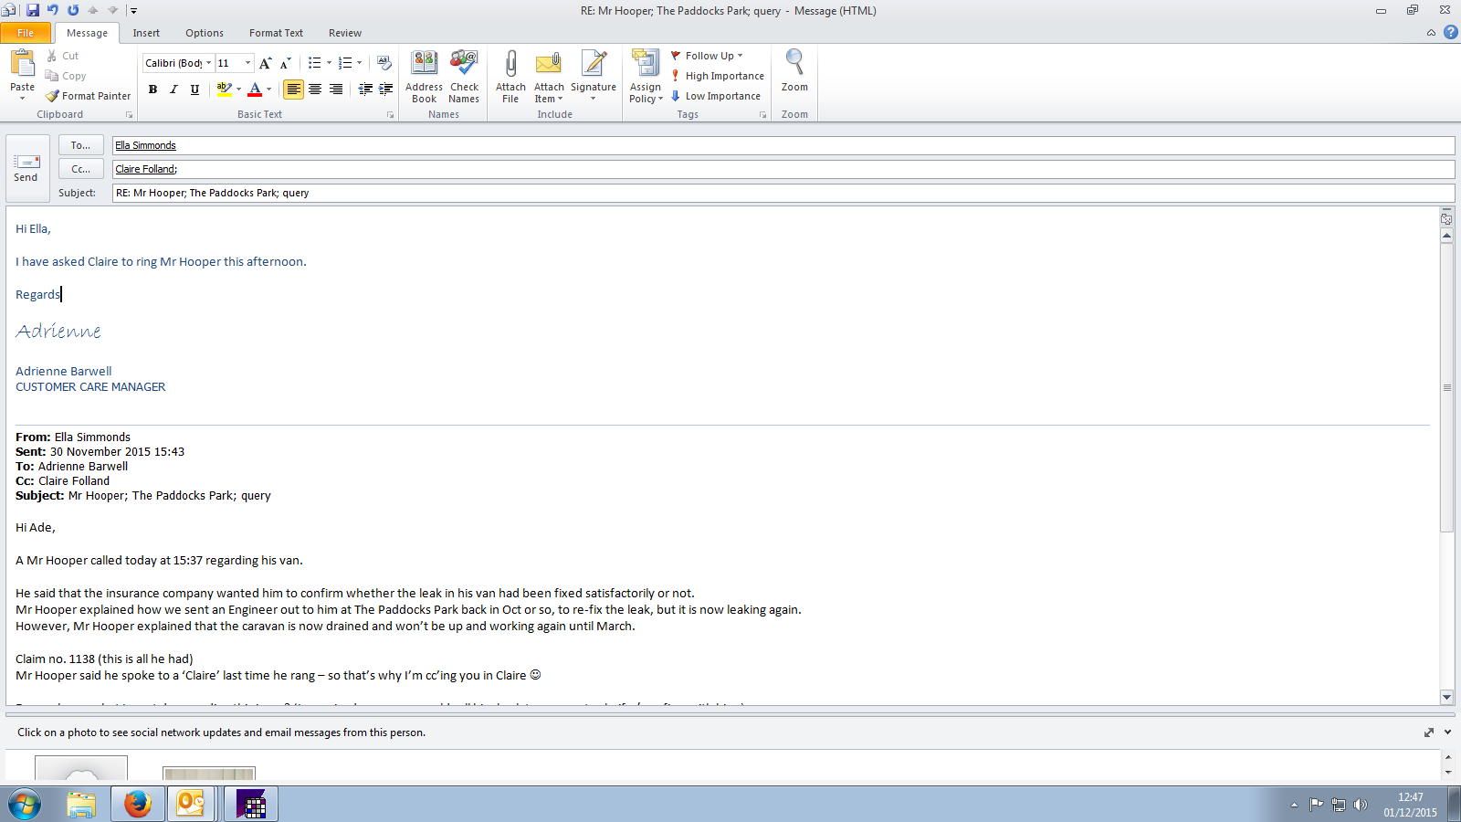
Task: Toggle underline formatting
Action: 194,89
